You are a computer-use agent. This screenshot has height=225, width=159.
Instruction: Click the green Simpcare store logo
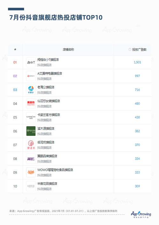31,131
